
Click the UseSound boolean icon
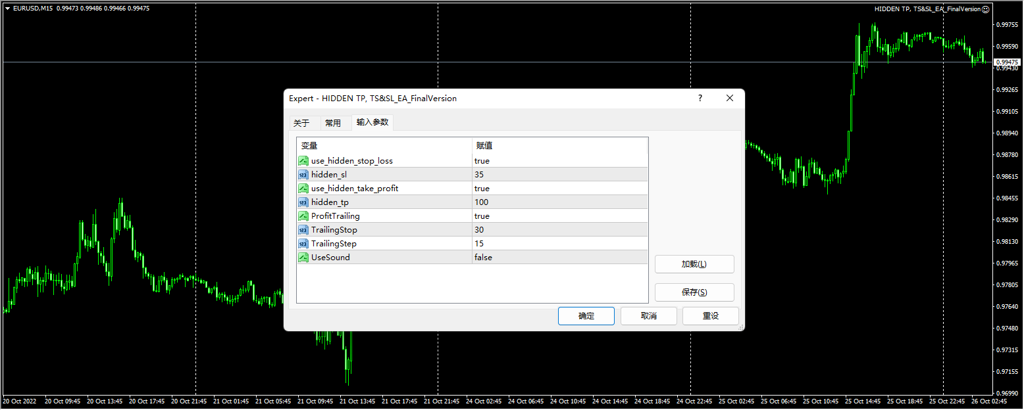coord(303,258)
